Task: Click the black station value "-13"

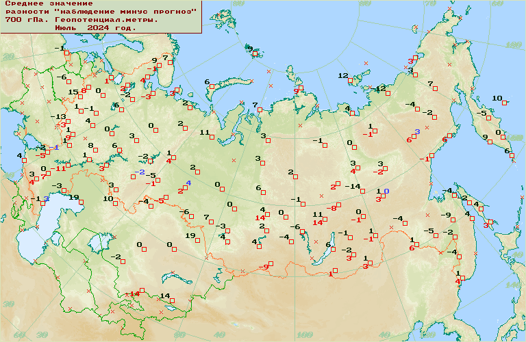Action: point(58,117)
